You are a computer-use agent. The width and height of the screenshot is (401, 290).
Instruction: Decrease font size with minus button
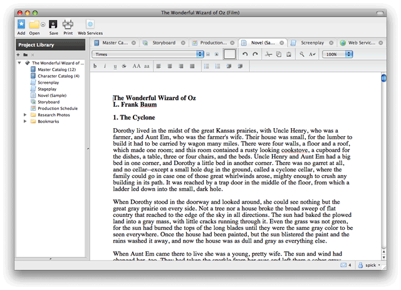(208, 54)
